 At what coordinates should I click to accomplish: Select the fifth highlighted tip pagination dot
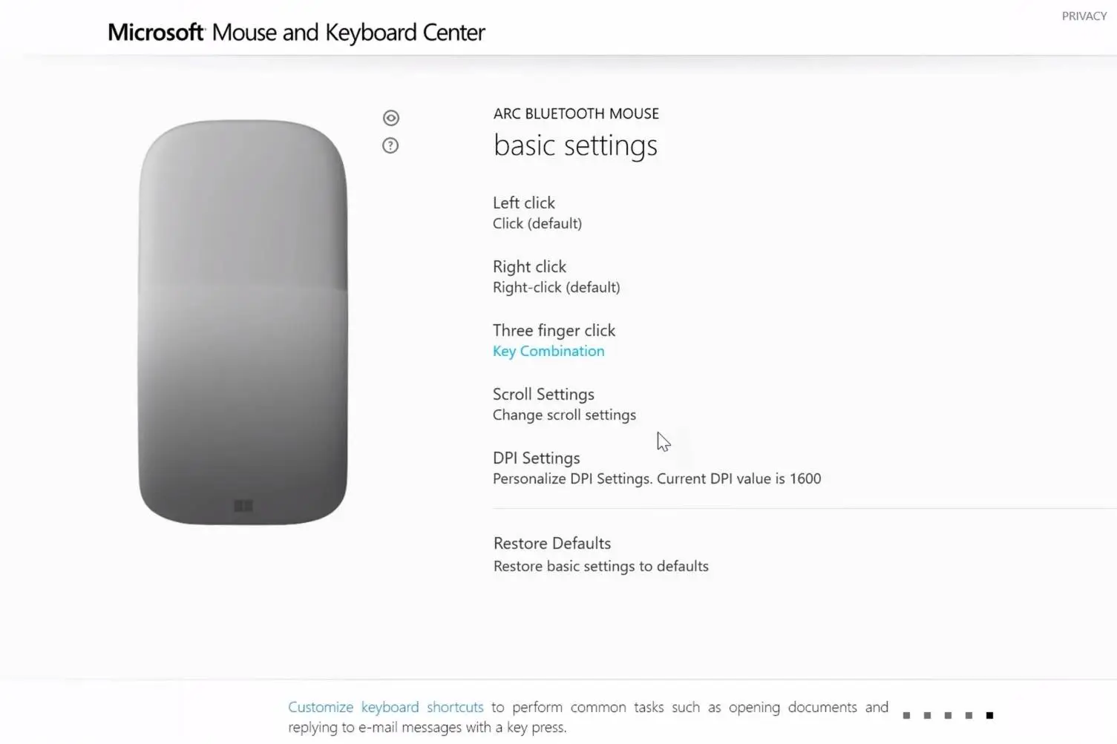989,715
